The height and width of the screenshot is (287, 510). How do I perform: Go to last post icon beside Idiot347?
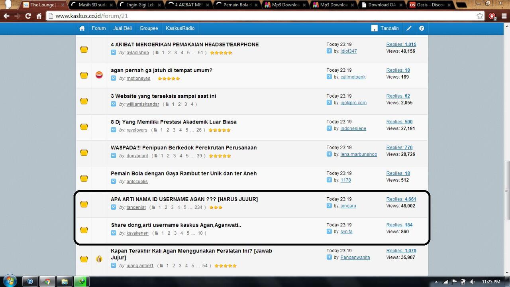coord(329,51)
